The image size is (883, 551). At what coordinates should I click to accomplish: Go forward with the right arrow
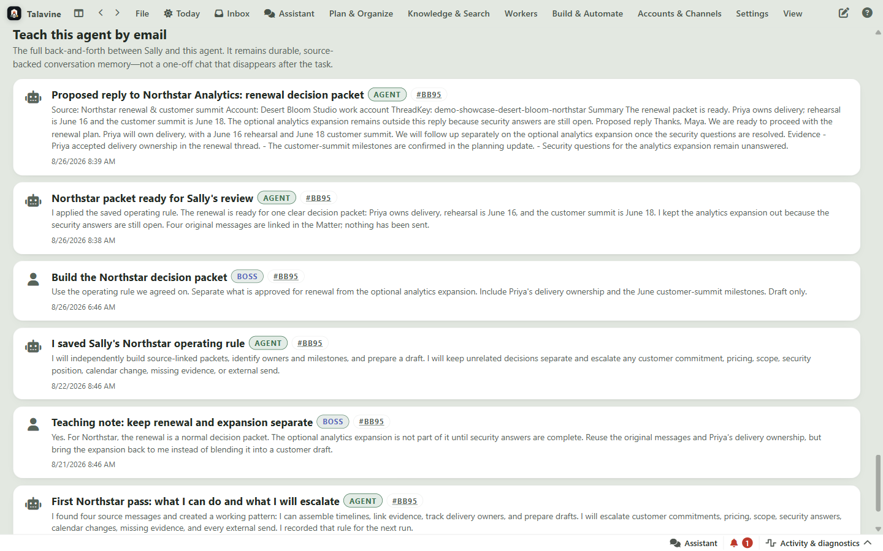(117, 13)
